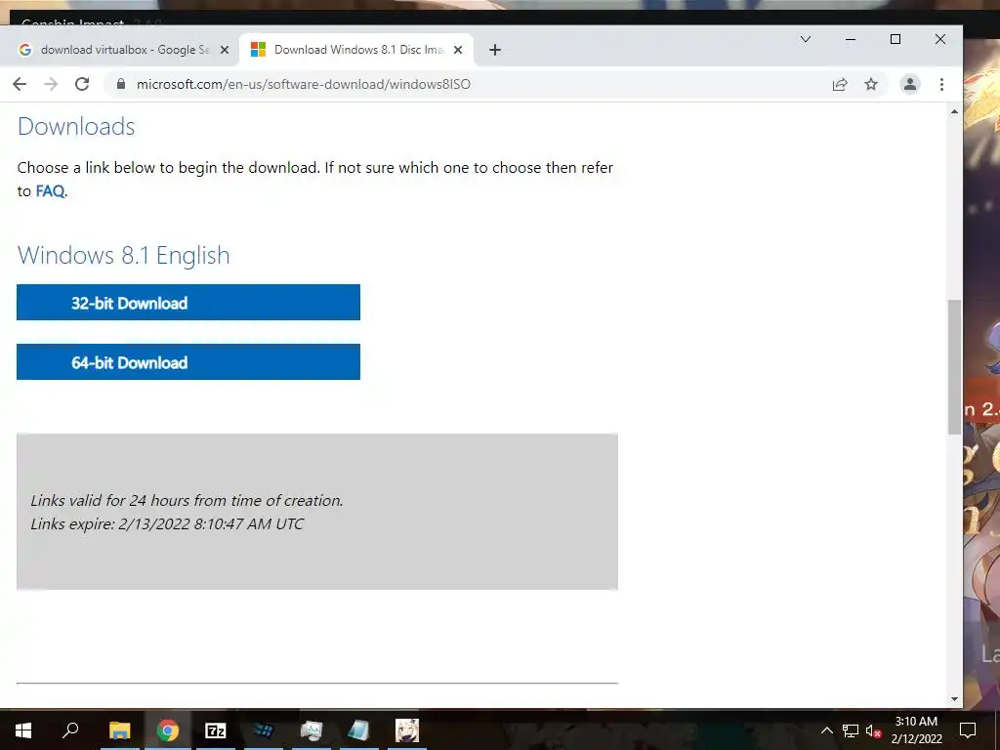The height and width of the screenshot is (750, 1000).
Task: Go back to the previous page
Action: tap(20, 84)
